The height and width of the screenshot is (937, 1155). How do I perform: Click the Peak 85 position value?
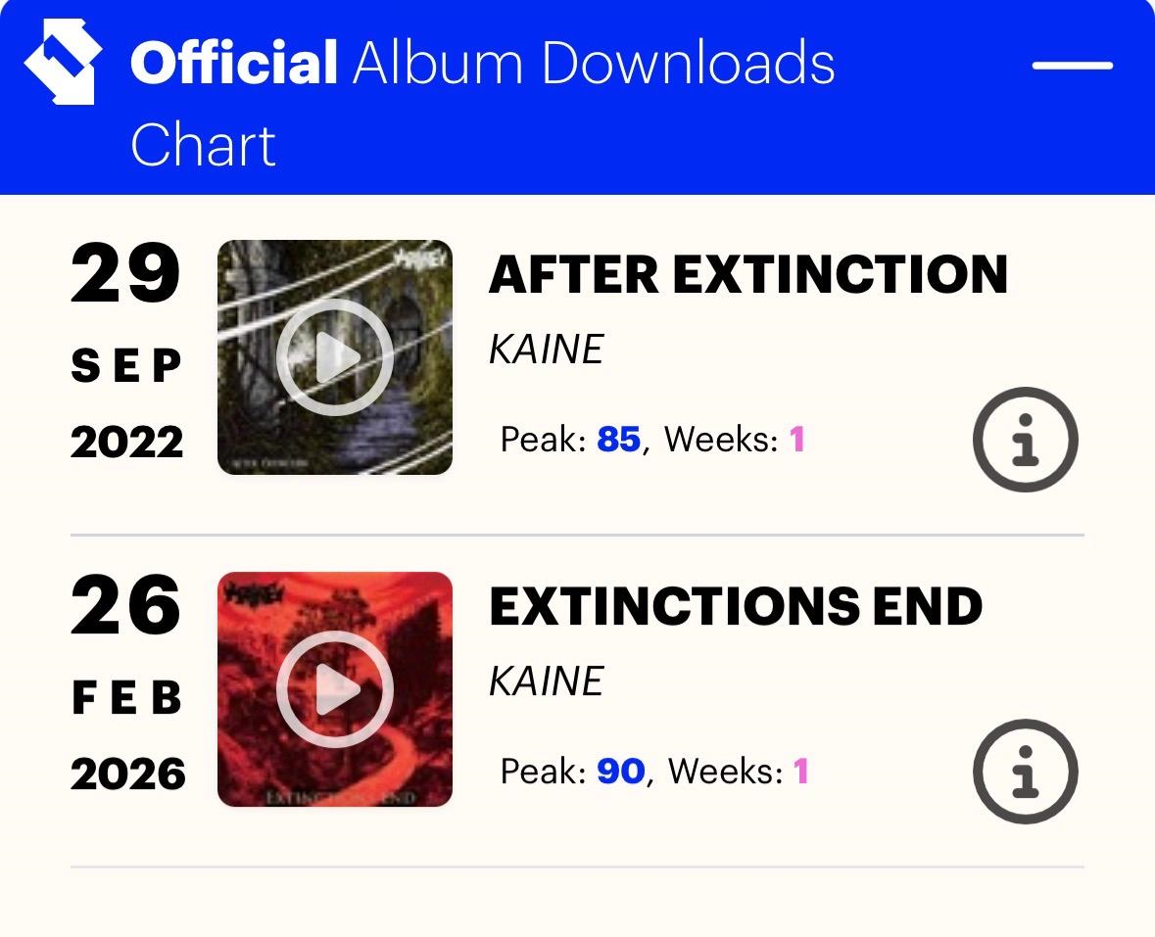618,440
